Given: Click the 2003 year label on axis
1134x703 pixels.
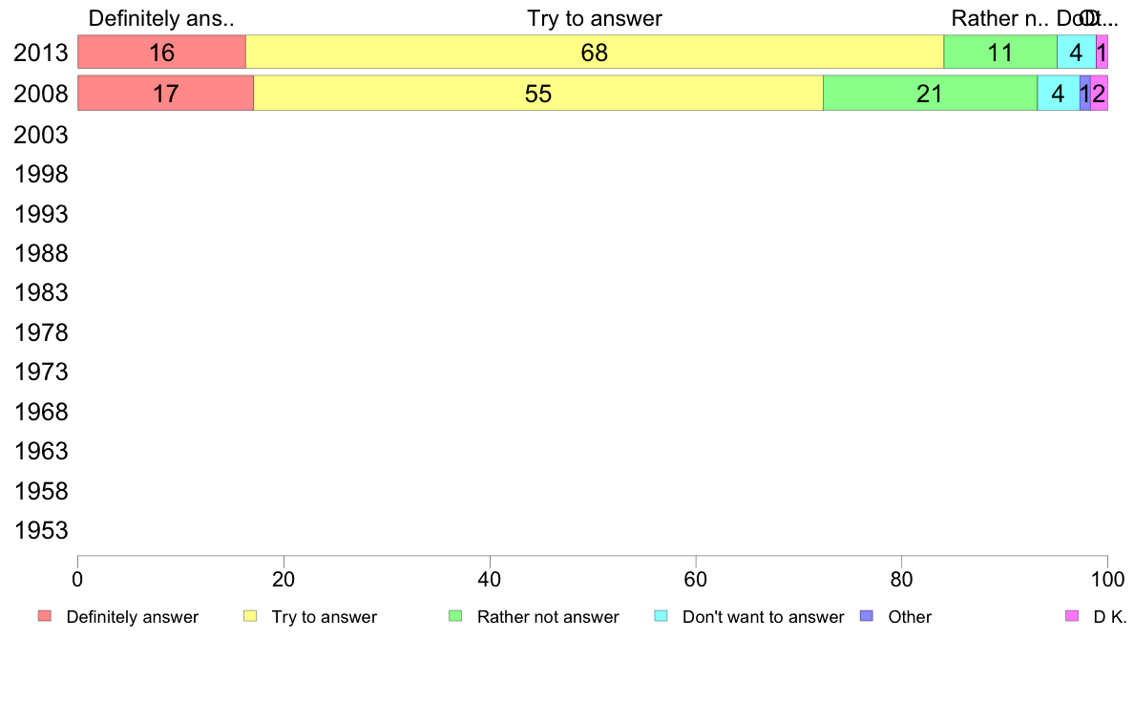Looking at the screenshot, I should coord(40,135).
